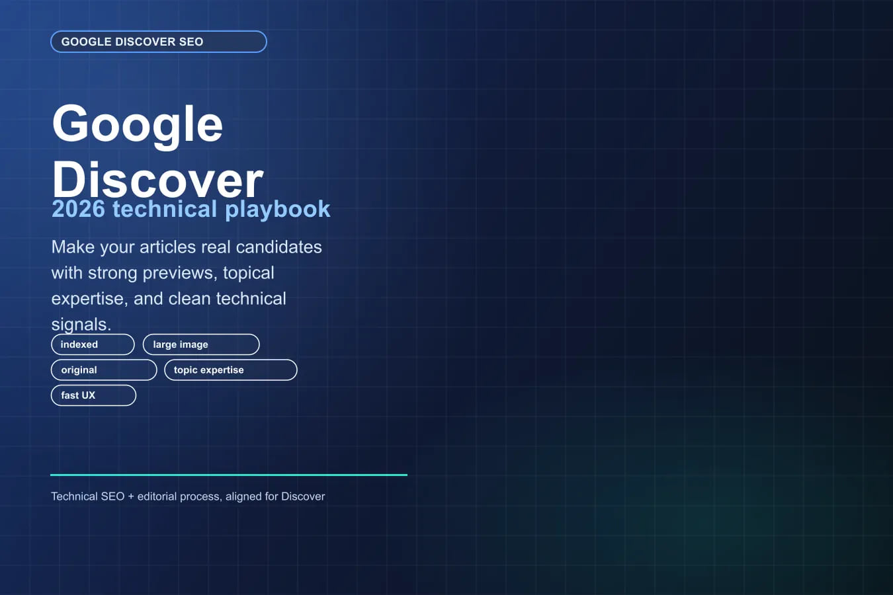893x595 pixels.
Task: Select the 'original' pill tag
Action: (x=104, y=370)
